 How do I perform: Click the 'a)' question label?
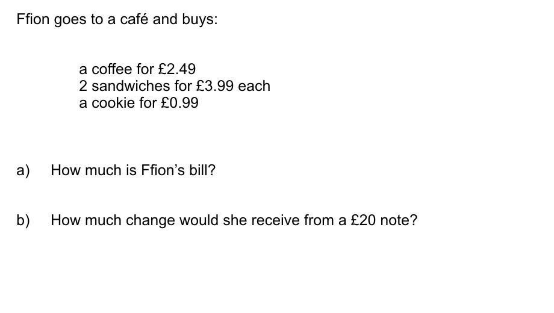click(23, 170)
